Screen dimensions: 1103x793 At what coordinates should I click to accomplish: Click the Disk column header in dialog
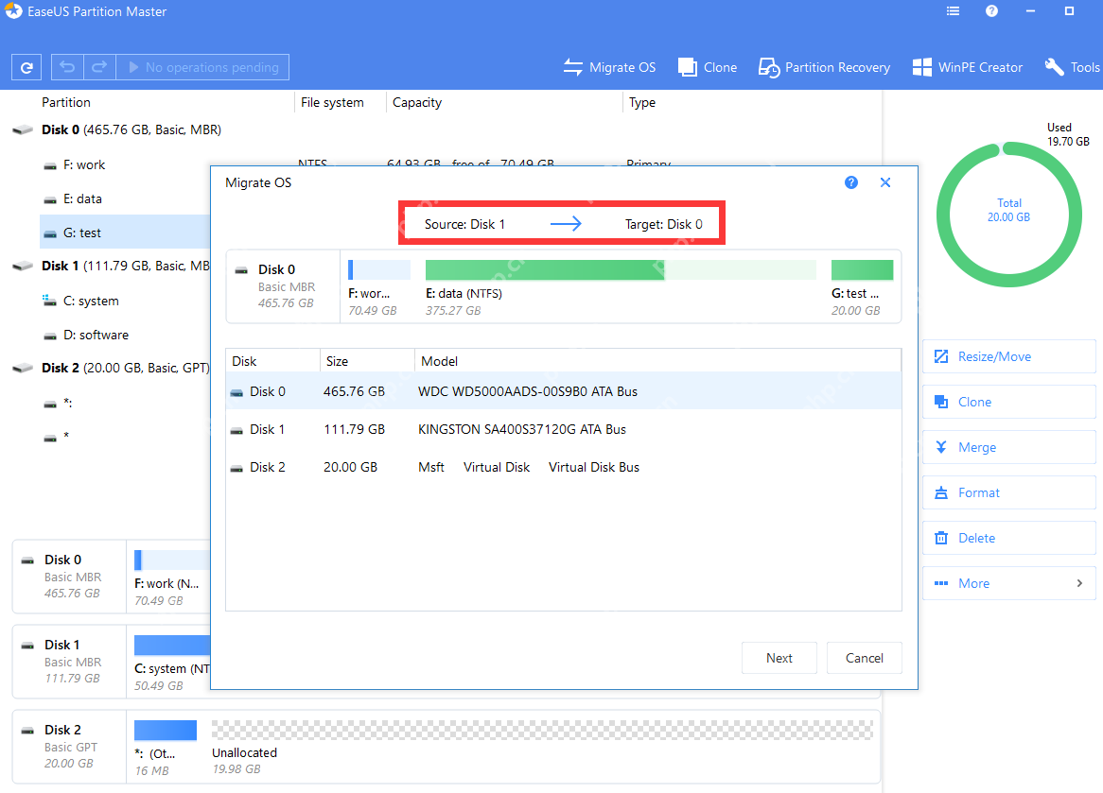273,361
